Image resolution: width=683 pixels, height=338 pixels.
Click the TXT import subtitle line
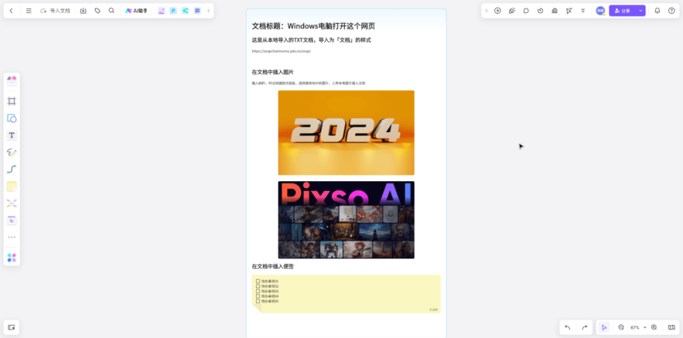click(311, 40)
